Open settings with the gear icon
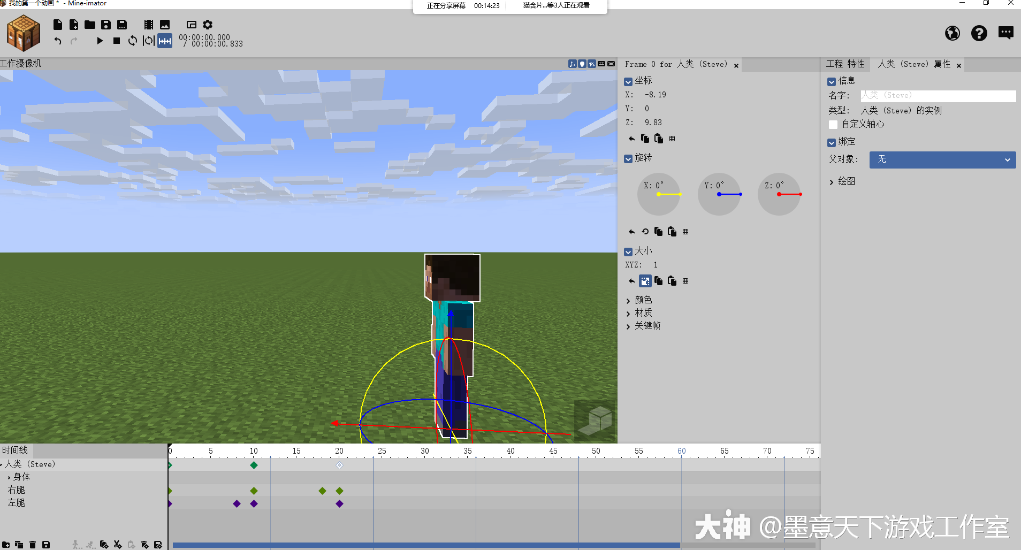The height and width of the screenshot is (550, 1021). (x=208, y=25)
